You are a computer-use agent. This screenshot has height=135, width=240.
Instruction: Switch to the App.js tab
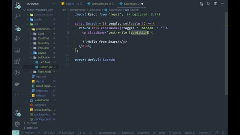pyautogui.click(x=70, y=4)
